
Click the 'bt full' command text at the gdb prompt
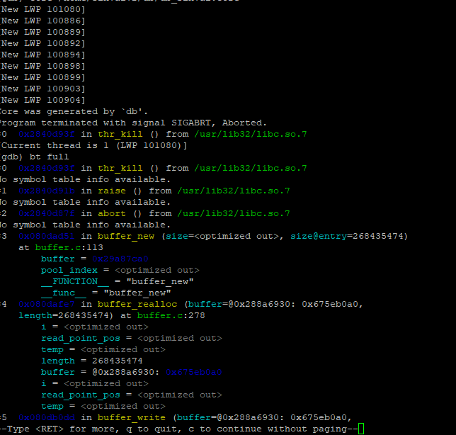coord(49,157)
